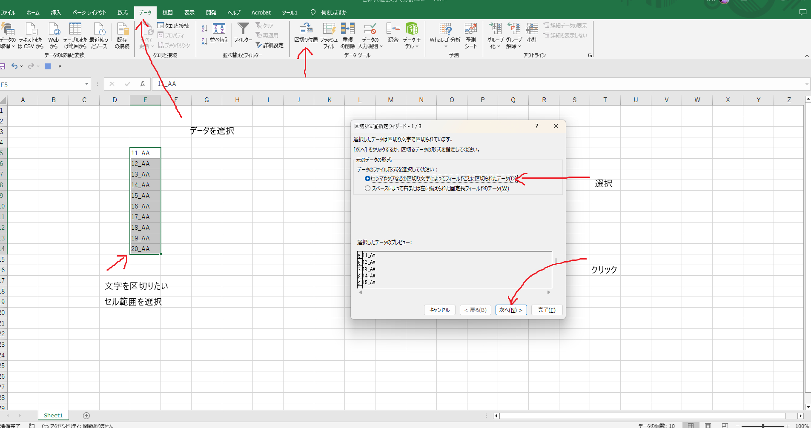
Task: Switch to the 数式 ribbon tab
Action: [x=122, y=12]
